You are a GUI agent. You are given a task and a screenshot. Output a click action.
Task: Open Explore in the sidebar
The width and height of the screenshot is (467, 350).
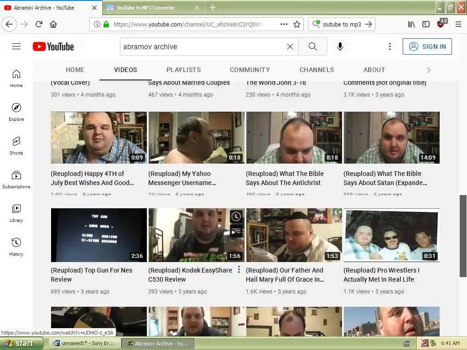coord(16,112)
